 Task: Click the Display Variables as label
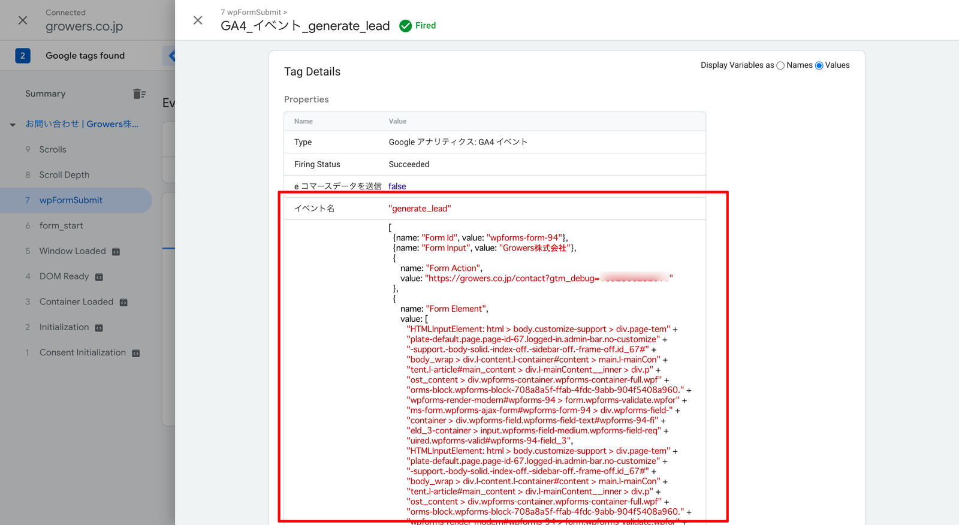(x=737, y=65)
